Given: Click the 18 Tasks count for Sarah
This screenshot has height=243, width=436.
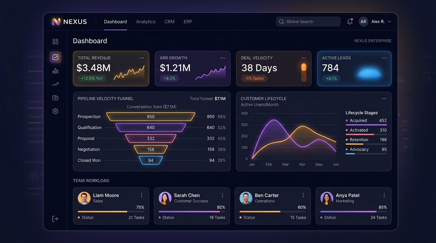Looking at the screenshot, I should pyautogui.click(x=217, y=217).
